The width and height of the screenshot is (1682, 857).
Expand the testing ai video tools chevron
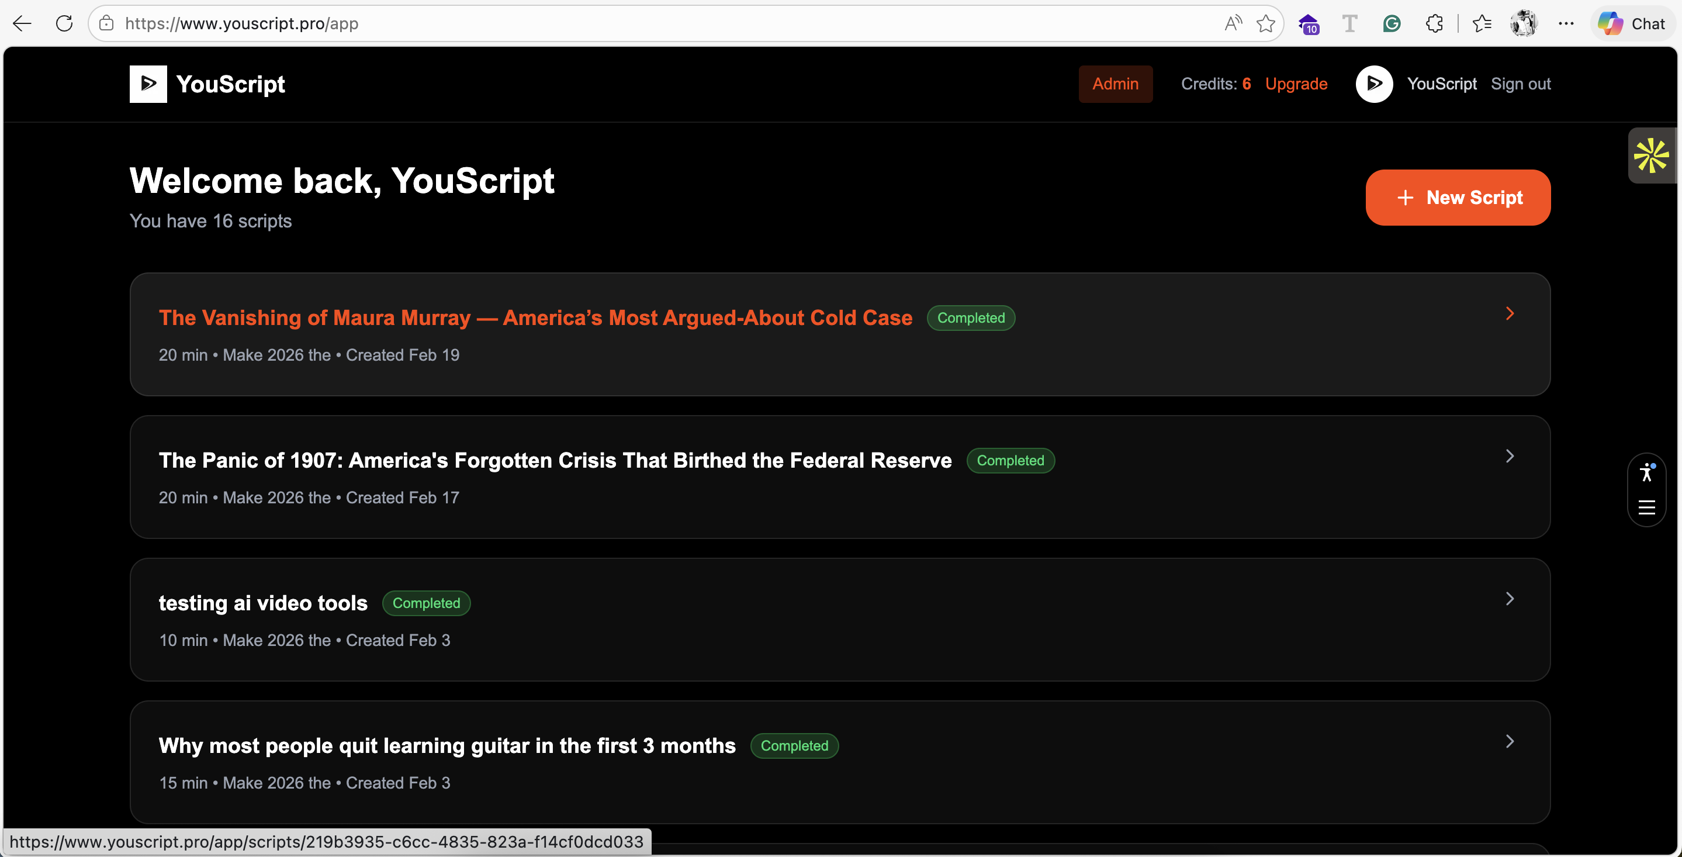[1509, 599]
